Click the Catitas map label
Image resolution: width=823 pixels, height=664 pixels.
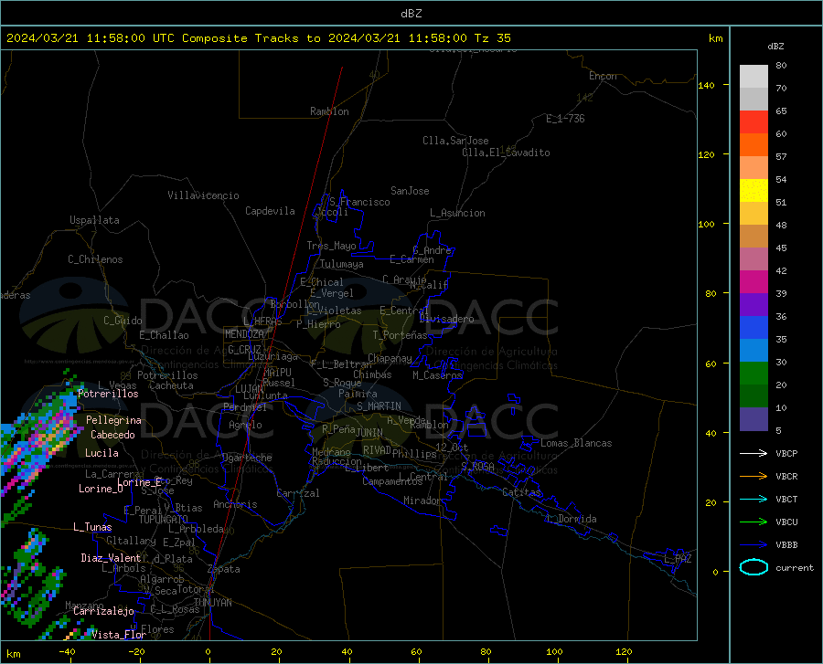click(521, 492)
